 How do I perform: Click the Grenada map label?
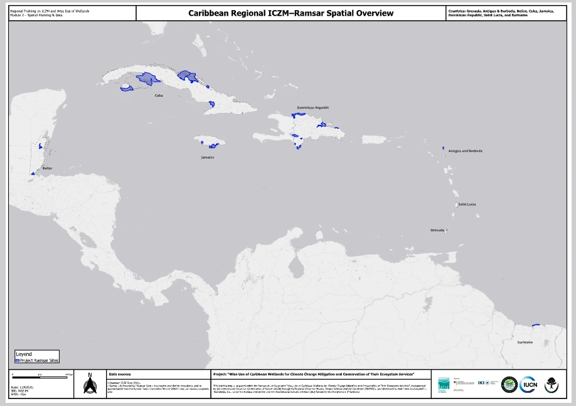pos(437,230)
